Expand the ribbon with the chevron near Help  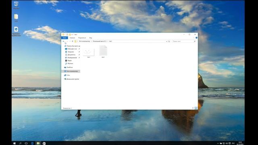pos(193,38)
